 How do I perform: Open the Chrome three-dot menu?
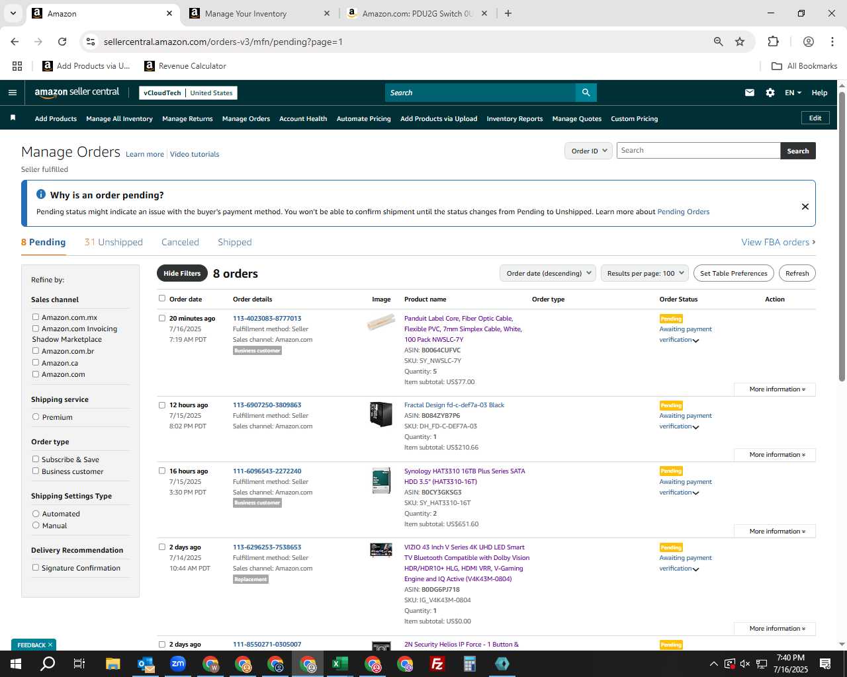832,42
